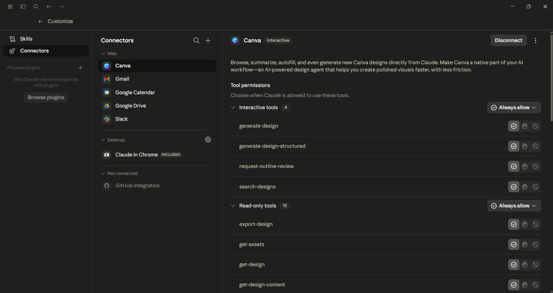Click the search-designs tool name
The height and width of the screenshot is (293, 553).
tap(257, 187)
